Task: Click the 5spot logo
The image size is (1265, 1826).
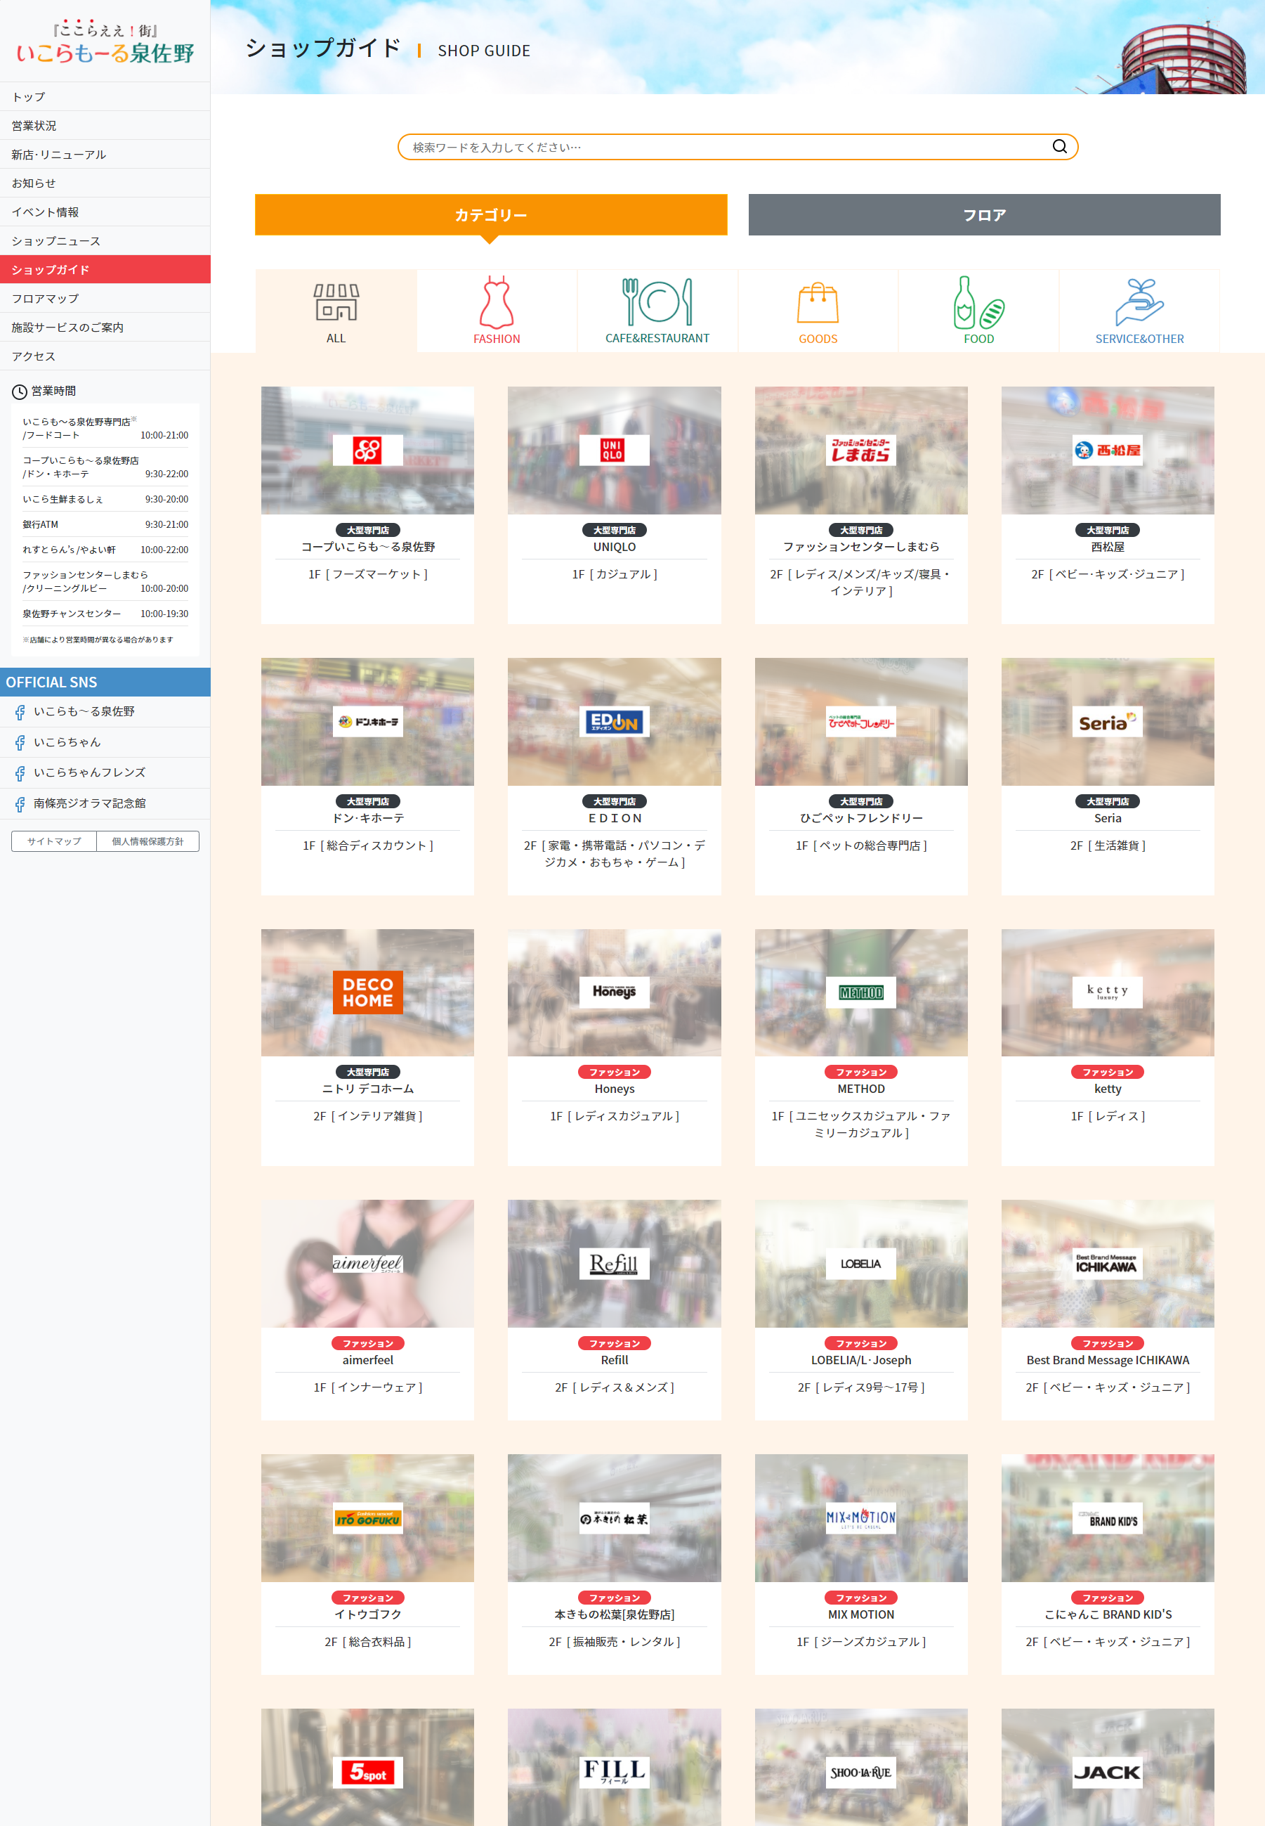Action: click(x=368, y=1772)
